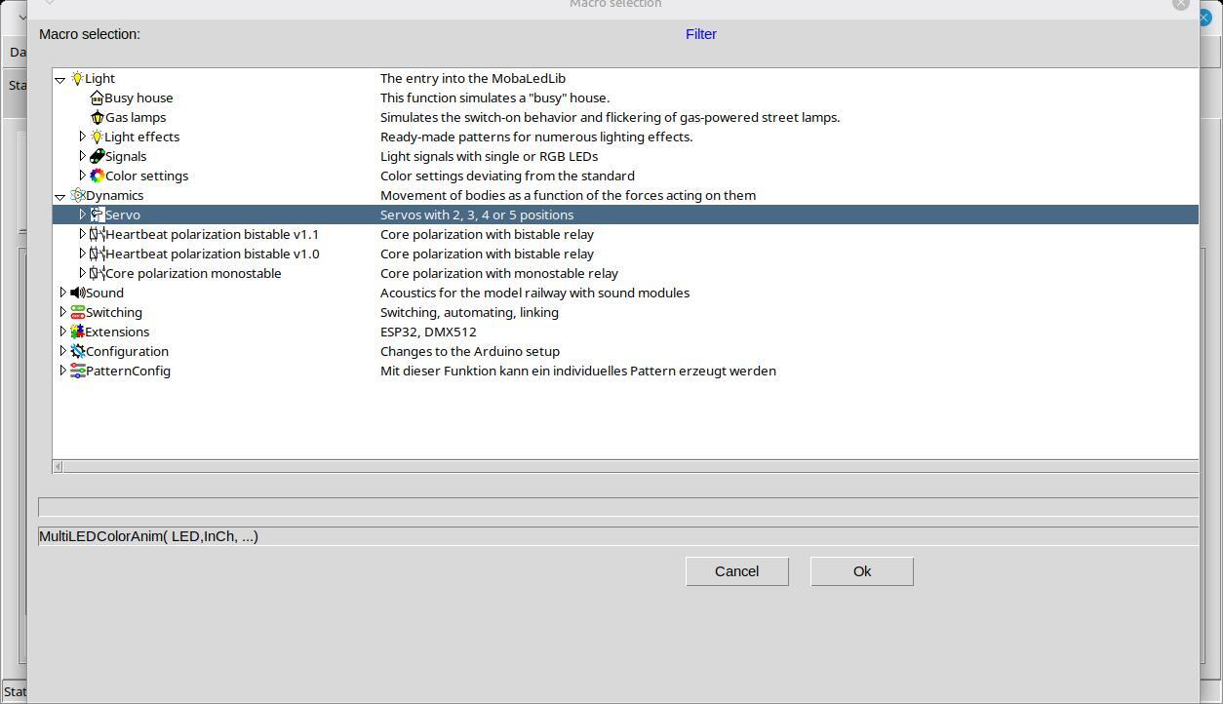1223x704 pixels.
Task: Confirm selection with Ok button
Action: tap(861, 571)
